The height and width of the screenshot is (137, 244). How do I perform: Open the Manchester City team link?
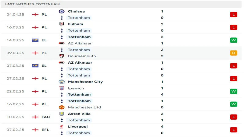(x=85, y=82)
